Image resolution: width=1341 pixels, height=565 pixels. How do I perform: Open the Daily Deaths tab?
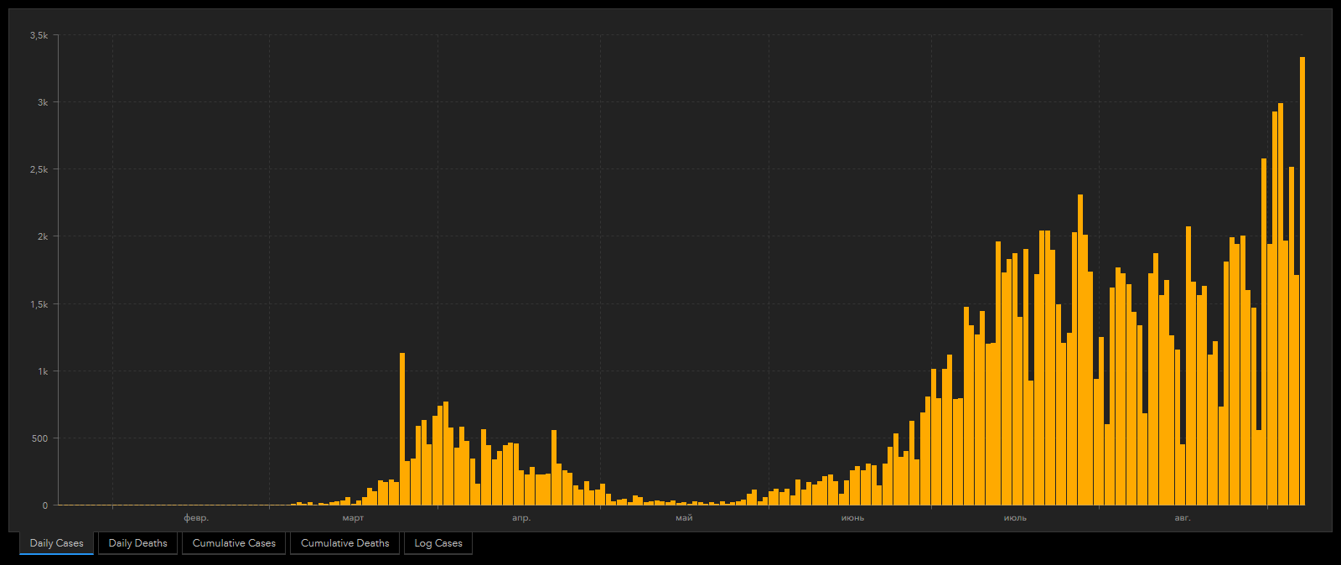137,543
